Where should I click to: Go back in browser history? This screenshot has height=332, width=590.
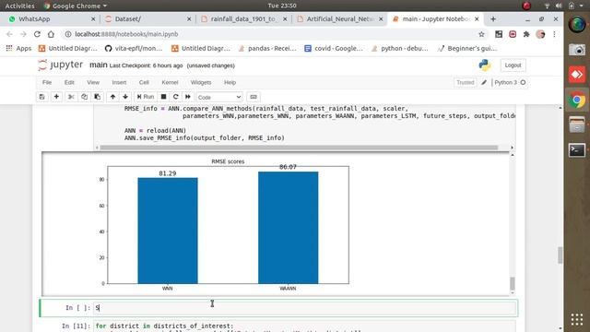pos(9,34)
